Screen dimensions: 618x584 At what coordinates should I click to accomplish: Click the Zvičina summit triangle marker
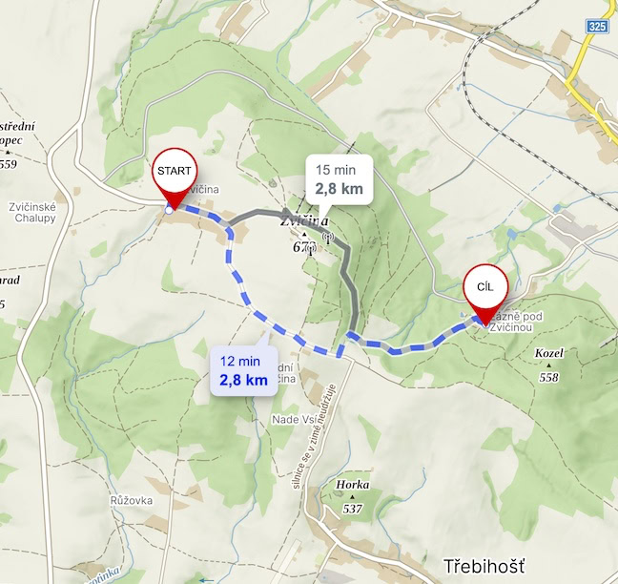[x=304, y=235]
